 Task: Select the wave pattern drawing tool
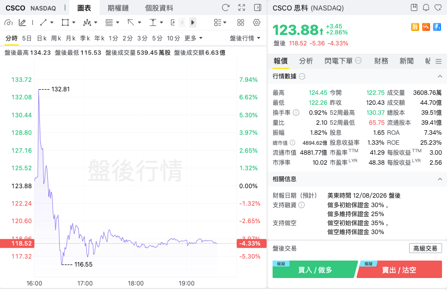pos(87,22)
